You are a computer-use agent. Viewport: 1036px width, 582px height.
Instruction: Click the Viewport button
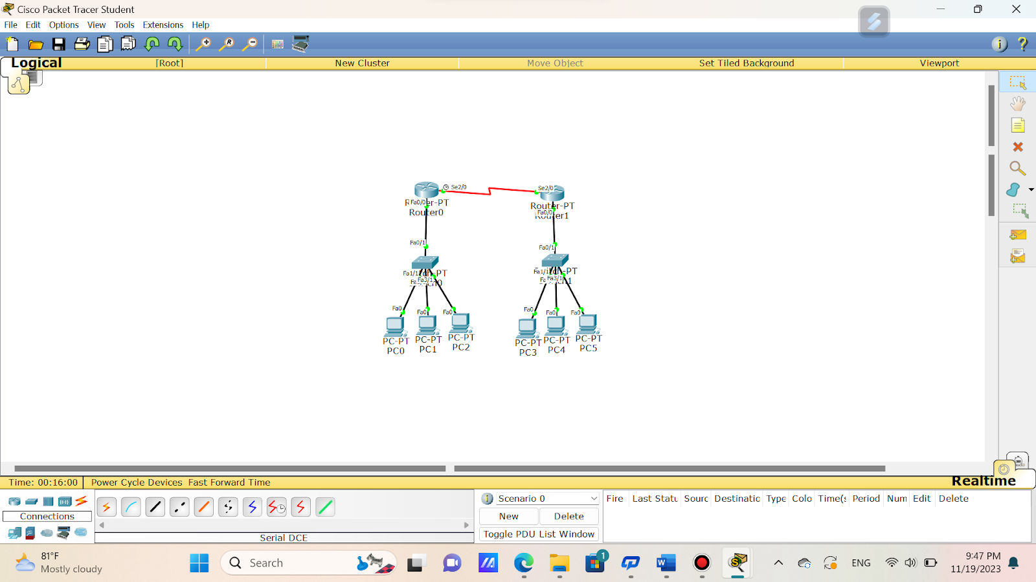coord(940,63)
